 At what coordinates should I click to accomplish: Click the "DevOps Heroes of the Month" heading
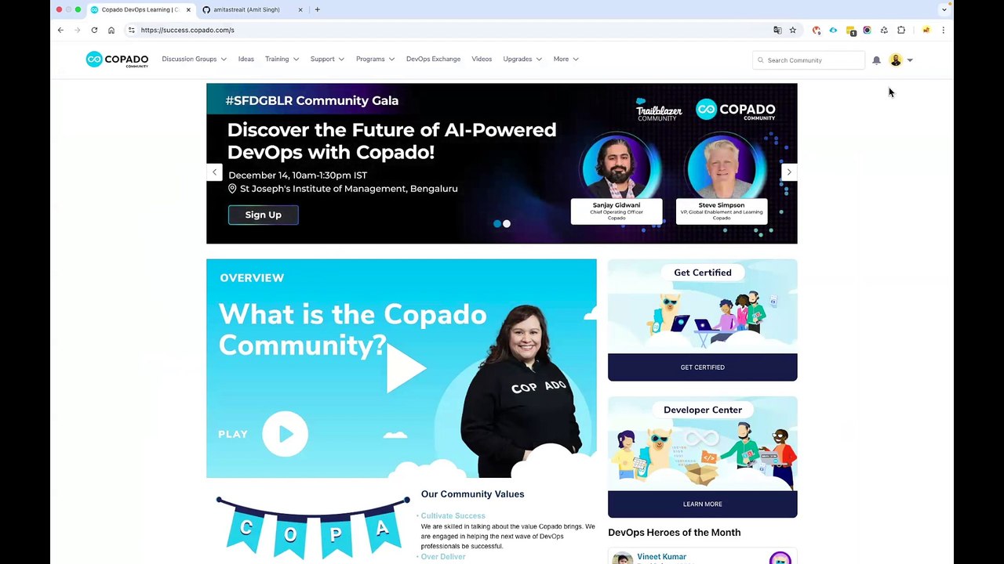[675, 533]
